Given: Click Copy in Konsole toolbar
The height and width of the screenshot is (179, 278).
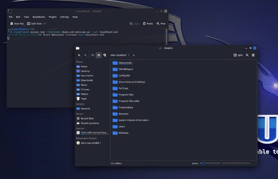Looking at the screenshot, I should tap(134, 23).
